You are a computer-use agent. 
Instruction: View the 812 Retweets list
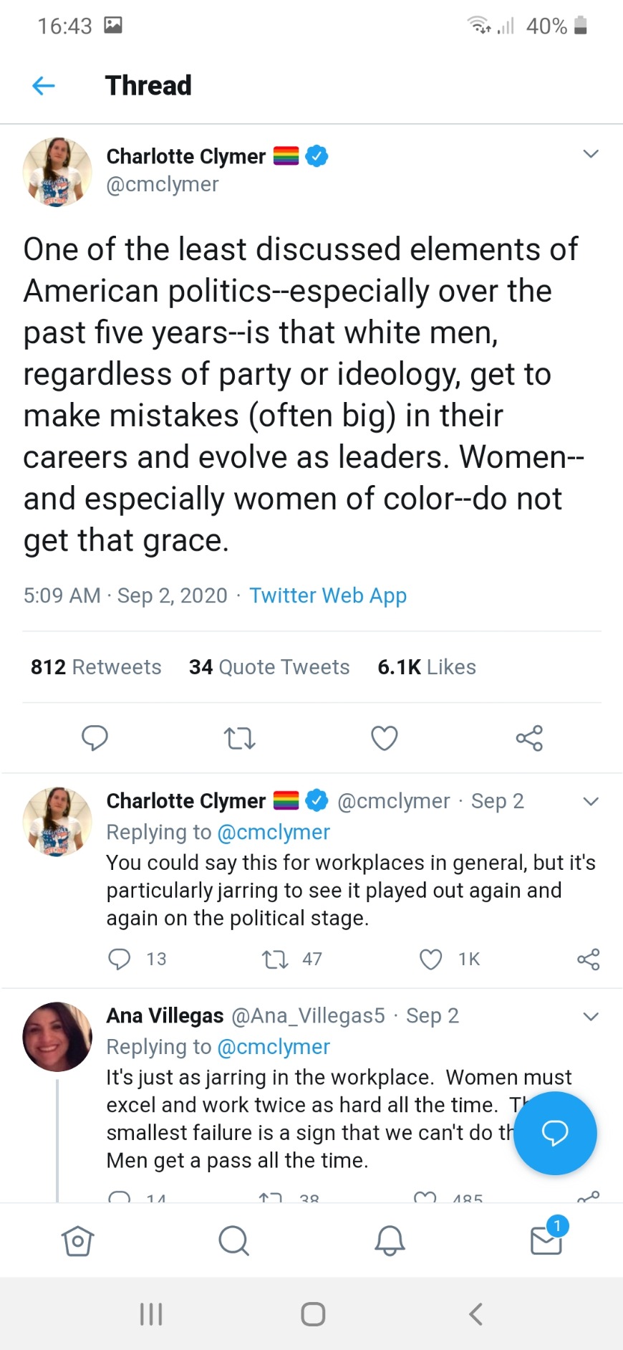click(96, 667)
